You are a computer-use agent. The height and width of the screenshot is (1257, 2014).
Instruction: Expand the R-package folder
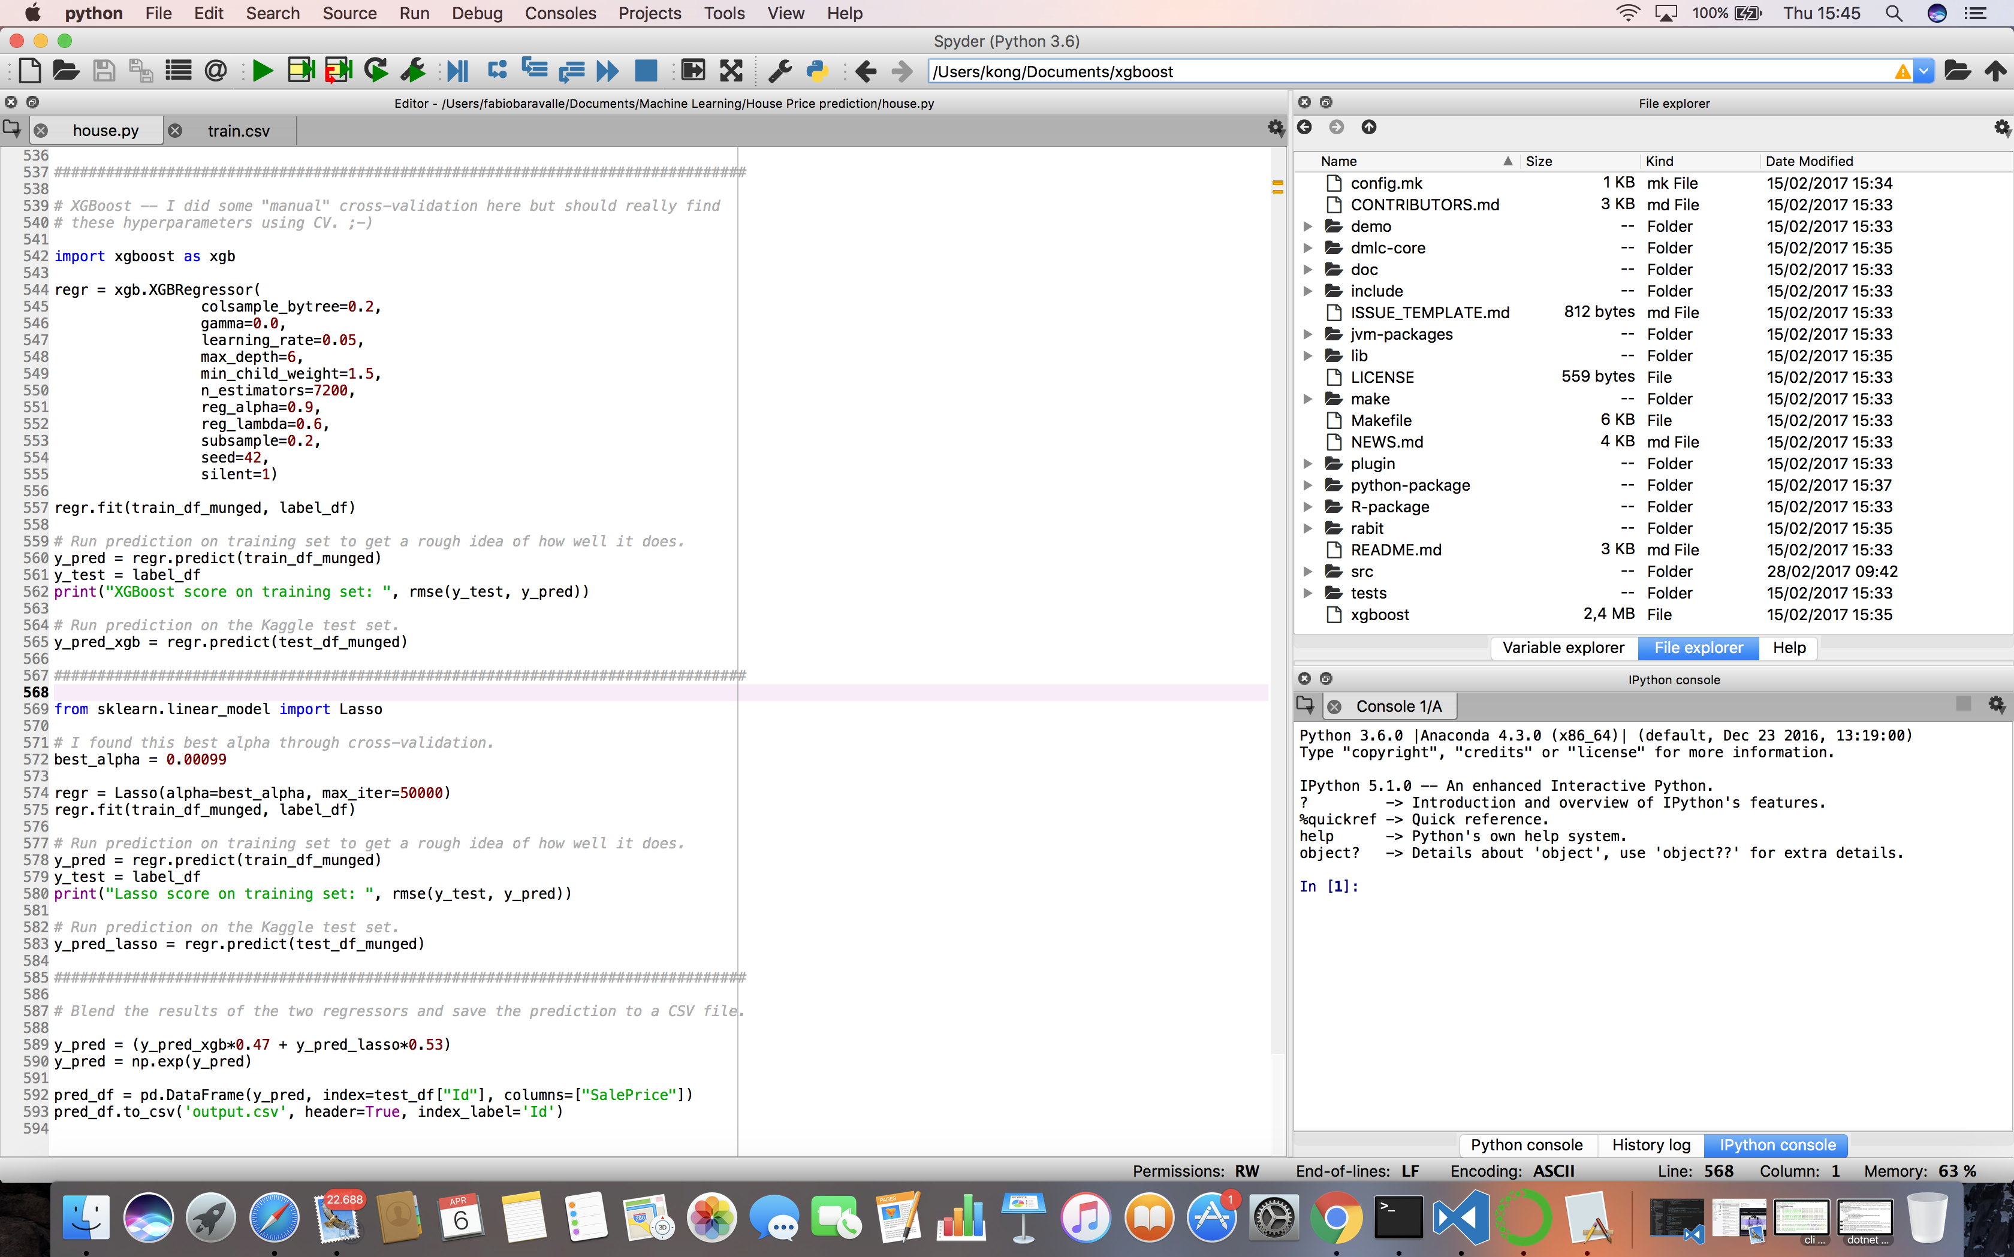click(x=1307, y=506)
